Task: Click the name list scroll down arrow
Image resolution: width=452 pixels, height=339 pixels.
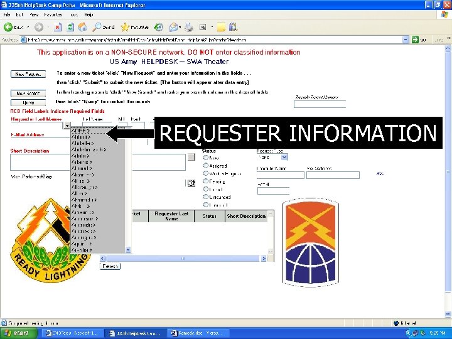Action: [128, 250]
